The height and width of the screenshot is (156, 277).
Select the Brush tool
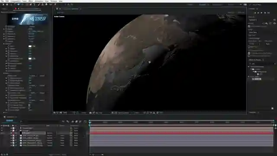pyautogui.click(x=39, y=4)
